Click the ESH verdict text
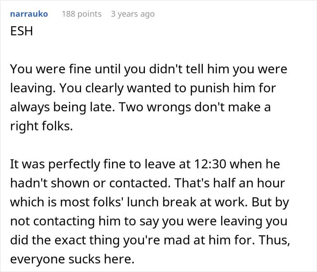317x272 pixels. tap(21, 31)
